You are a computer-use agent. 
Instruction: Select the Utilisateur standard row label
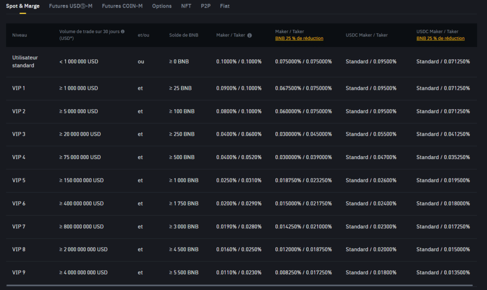pyautogui.click(x=25, y=61)
